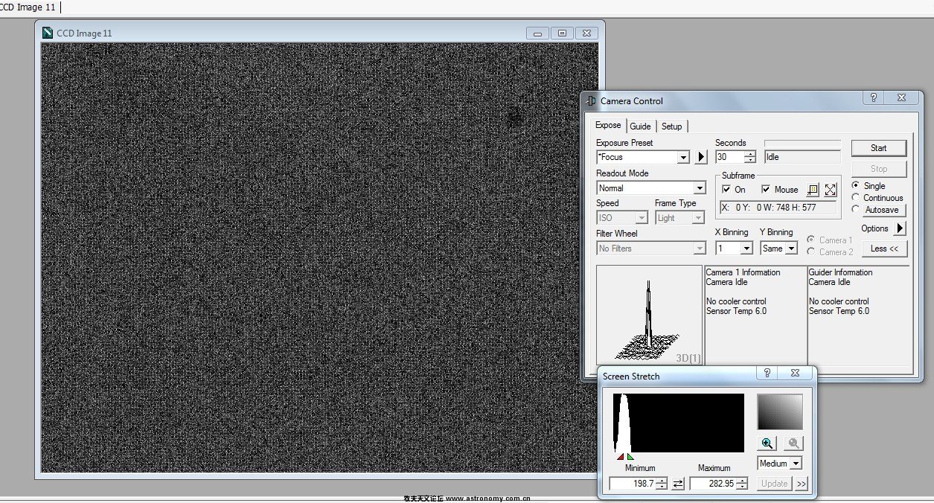Click the Camera Control title bar icon

591,100
